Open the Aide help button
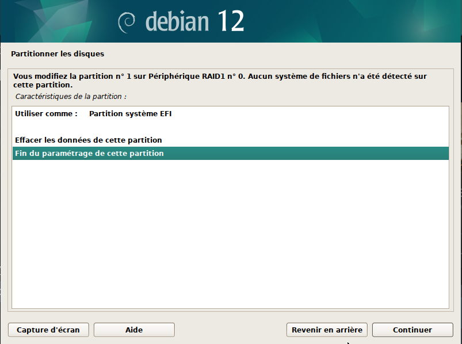 (x=134, y=330)
